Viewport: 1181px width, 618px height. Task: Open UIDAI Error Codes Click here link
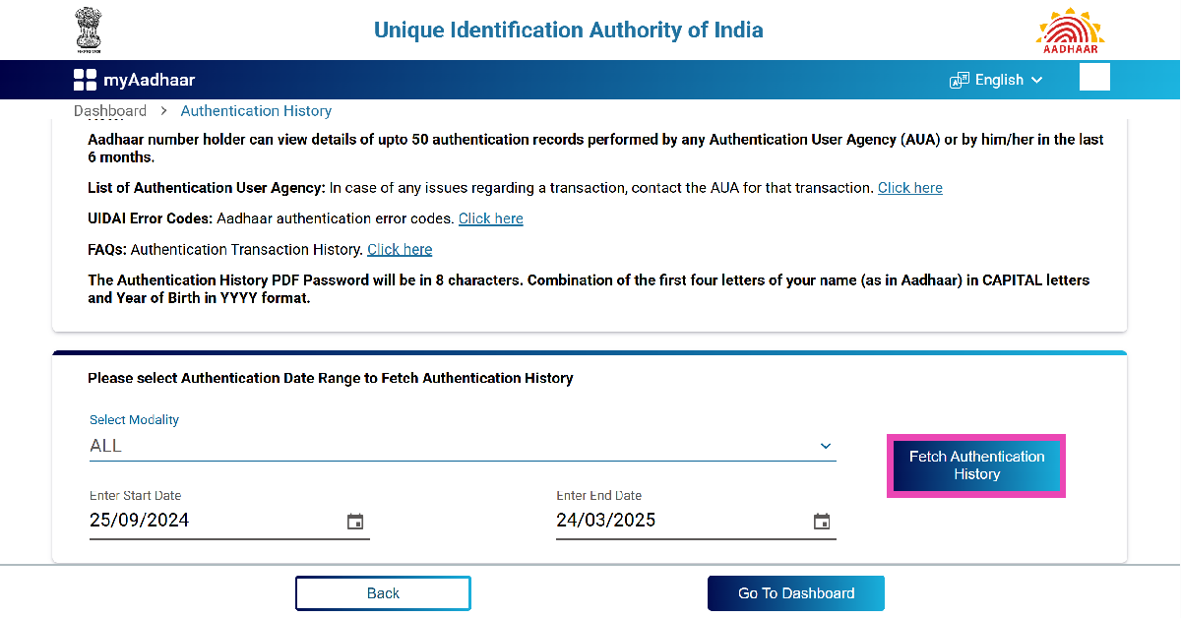(x=490, y=218)
